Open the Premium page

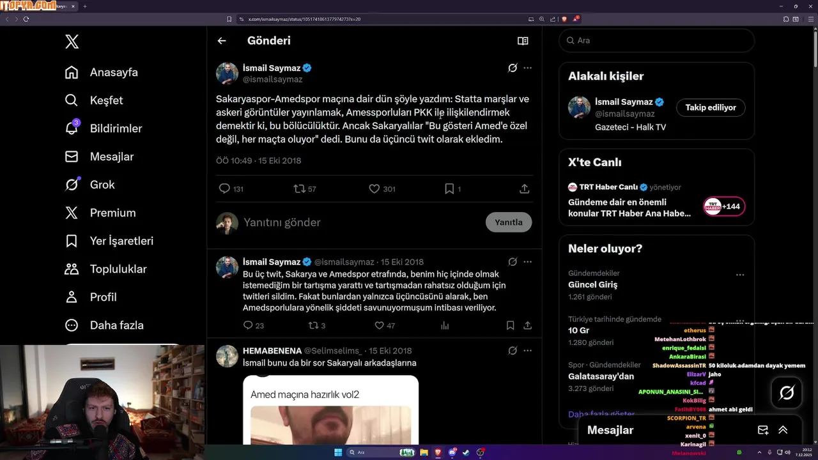[x=100, y=213]
